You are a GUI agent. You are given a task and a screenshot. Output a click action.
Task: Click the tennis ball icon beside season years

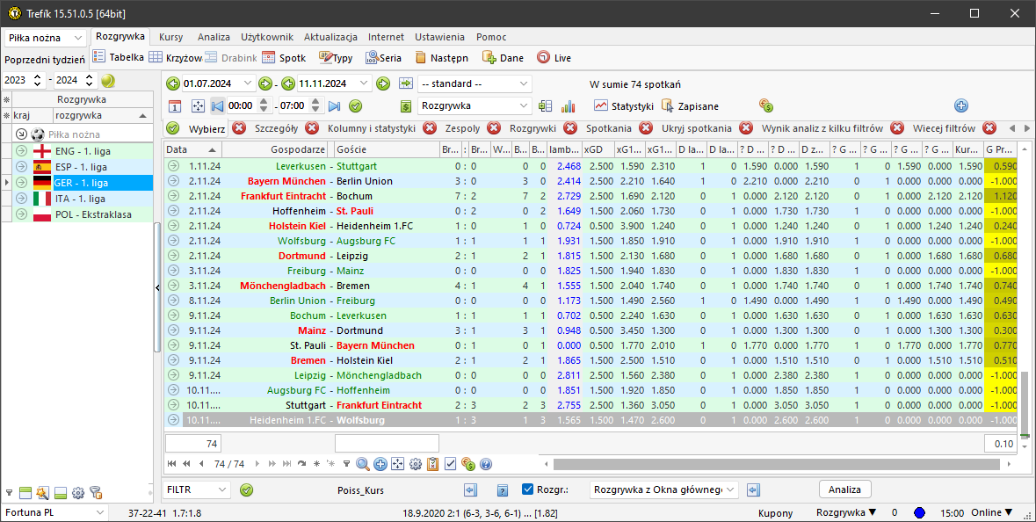coord(108,81)
